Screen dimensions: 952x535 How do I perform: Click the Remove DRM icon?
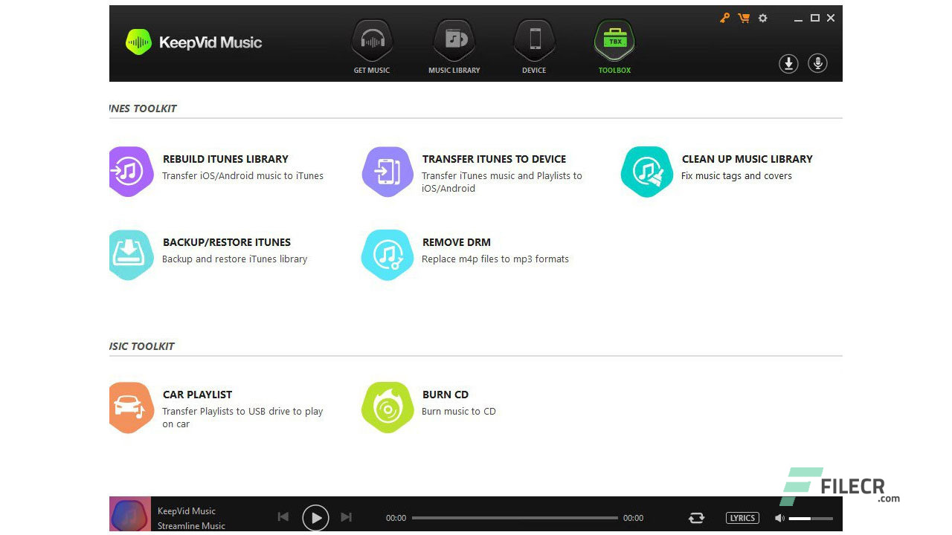pyautogui.click(x=387, y=255)
